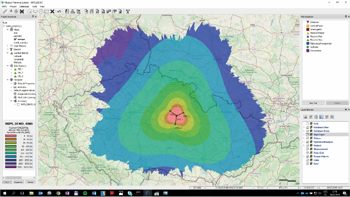350x197 pixels.
Task: Click the pink 0-10 m legend swatch
Action: pyautogui.click(x=10, y=136)
